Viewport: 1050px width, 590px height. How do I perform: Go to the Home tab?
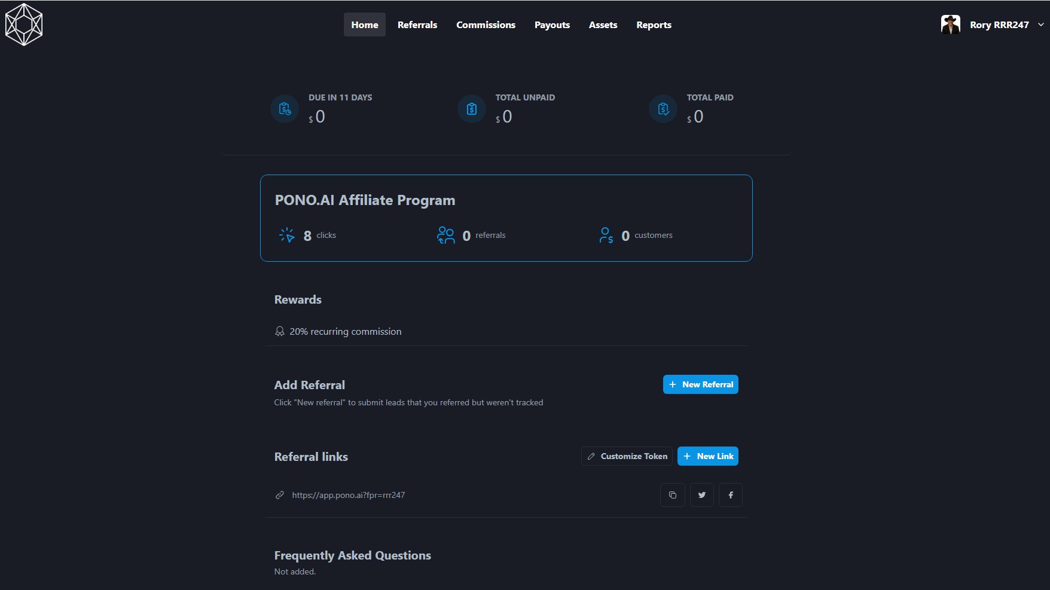pos(365,25)
